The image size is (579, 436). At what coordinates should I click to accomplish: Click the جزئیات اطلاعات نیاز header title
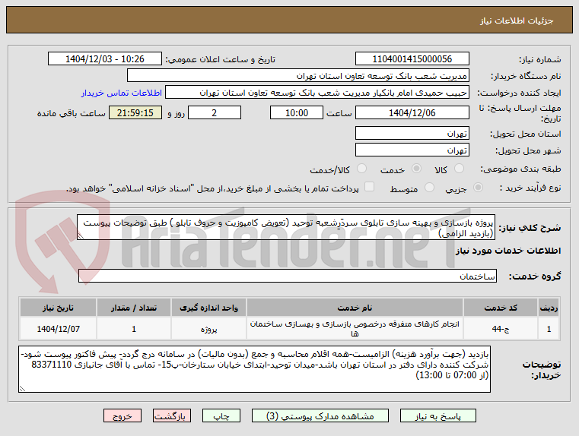(517, 21)
